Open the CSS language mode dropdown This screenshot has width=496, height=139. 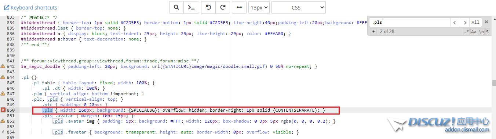(298, 7)
